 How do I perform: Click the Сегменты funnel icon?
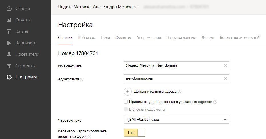[9, 66]
